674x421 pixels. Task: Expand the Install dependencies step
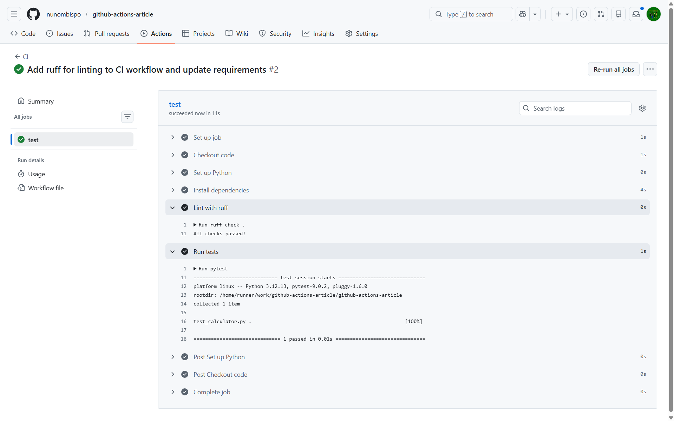pos(172,190)
